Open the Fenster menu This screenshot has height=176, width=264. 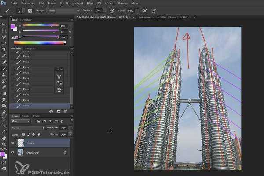[123, 4]
